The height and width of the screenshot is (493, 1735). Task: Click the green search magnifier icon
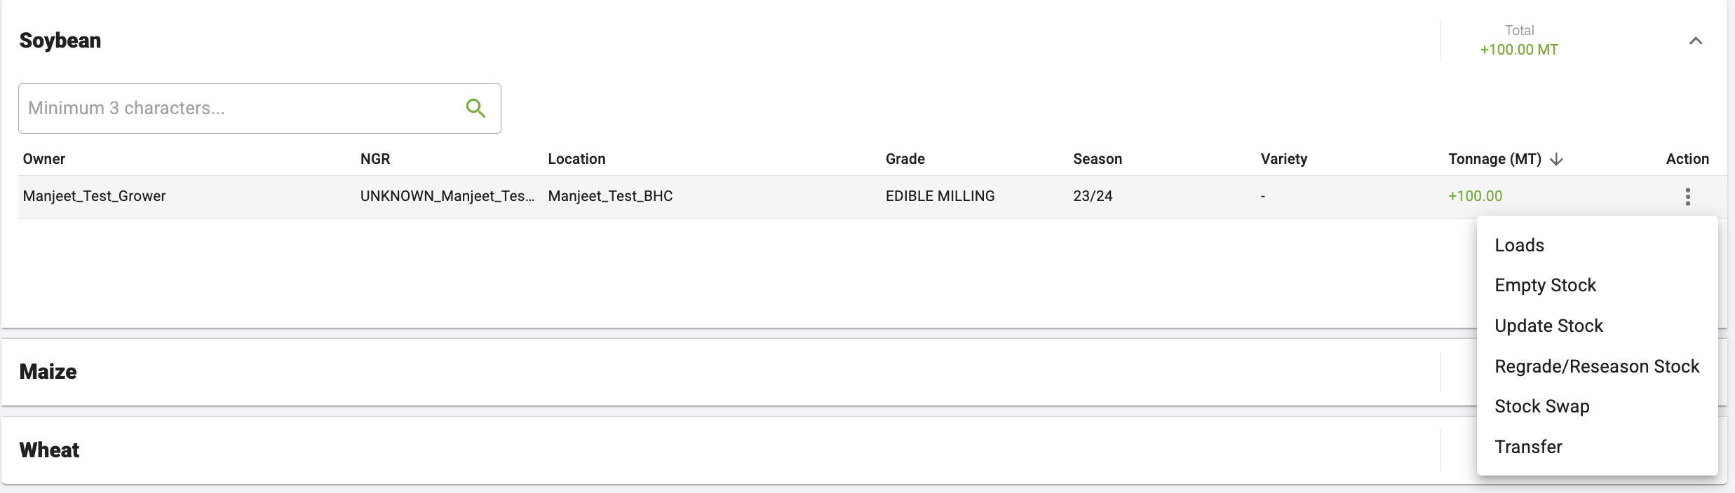(x=475, y=108)
